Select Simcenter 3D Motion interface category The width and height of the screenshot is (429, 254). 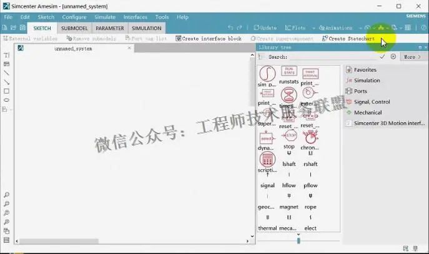(385, 123)
